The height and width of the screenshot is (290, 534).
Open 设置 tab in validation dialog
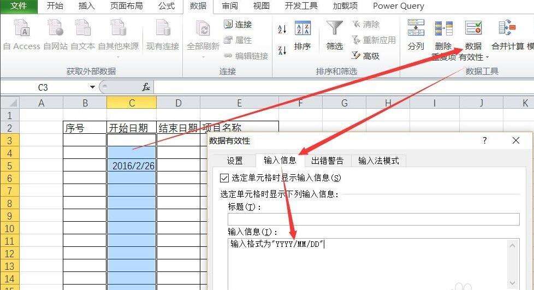pos(235,161)
